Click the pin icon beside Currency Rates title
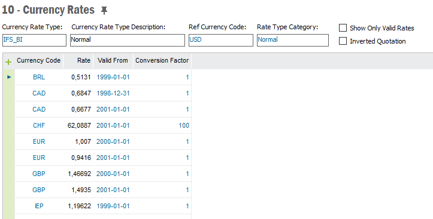 104,11
